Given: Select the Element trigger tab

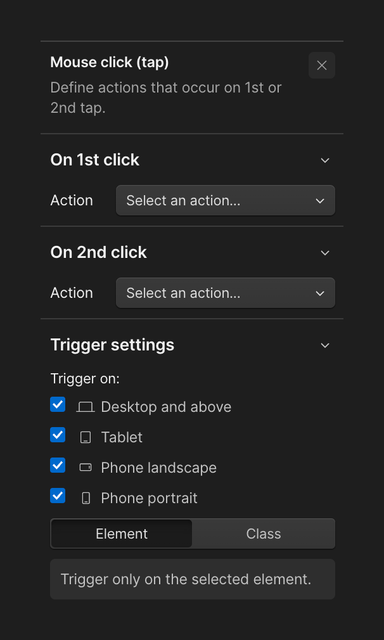Looking at the screenshot, I should pyautogui.click(x=121, y=534).
